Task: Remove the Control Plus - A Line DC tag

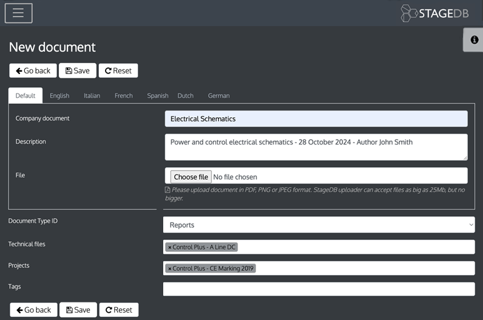Action: (169, 247)
